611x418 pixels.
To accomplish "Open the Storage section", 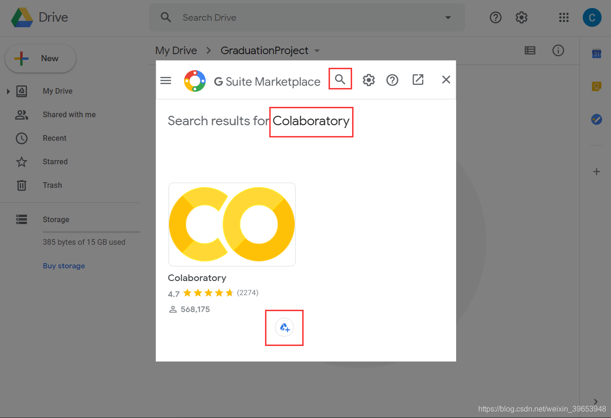I will (56, 219).
